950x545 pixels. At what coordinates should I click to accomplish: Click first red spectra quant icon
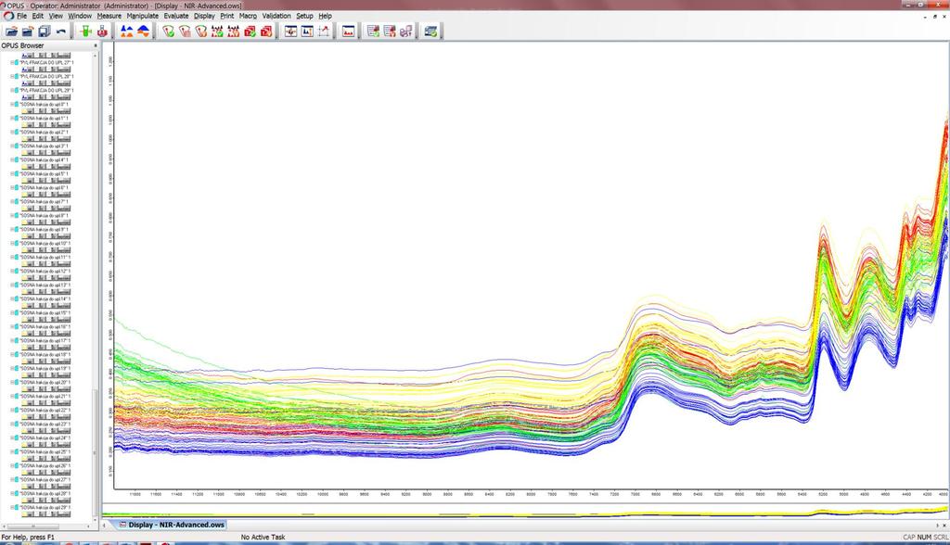point(217,31)
